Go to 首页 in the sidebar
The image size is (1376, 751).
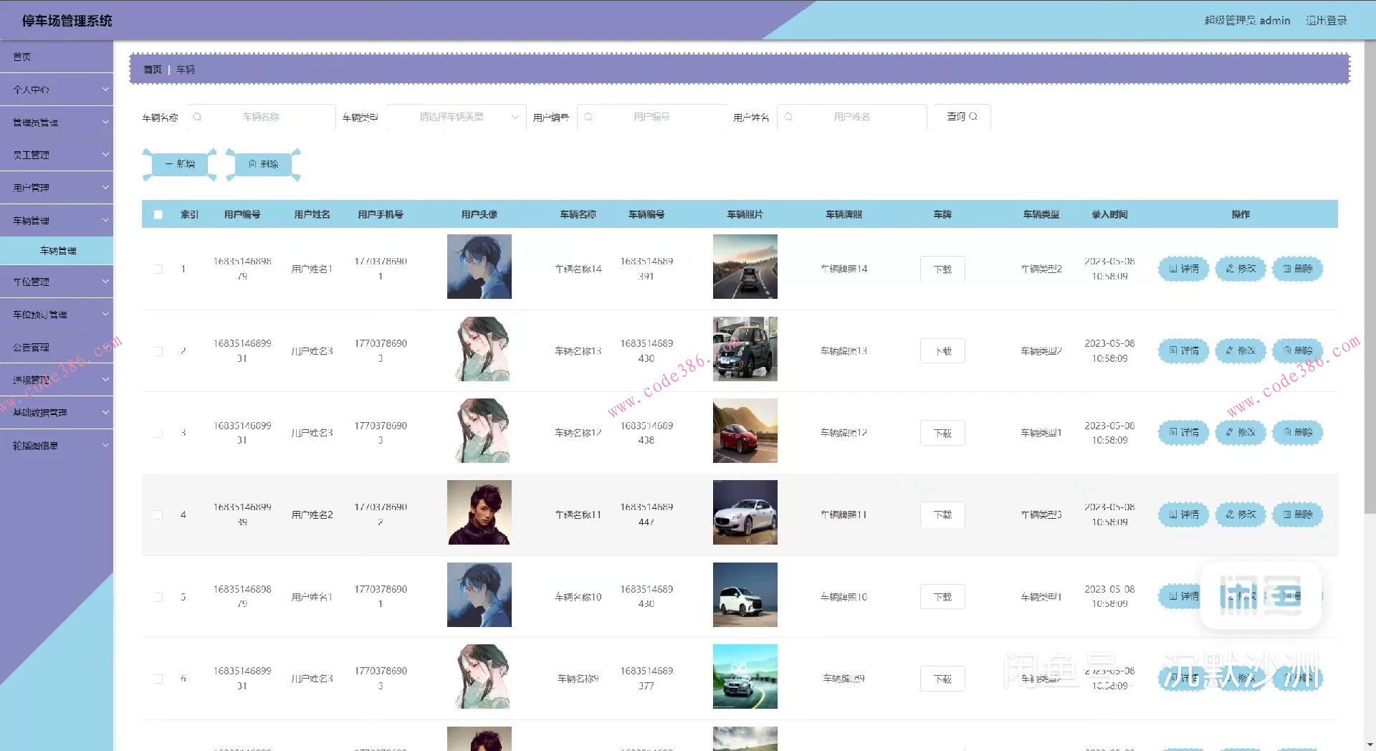click(57, 57)
